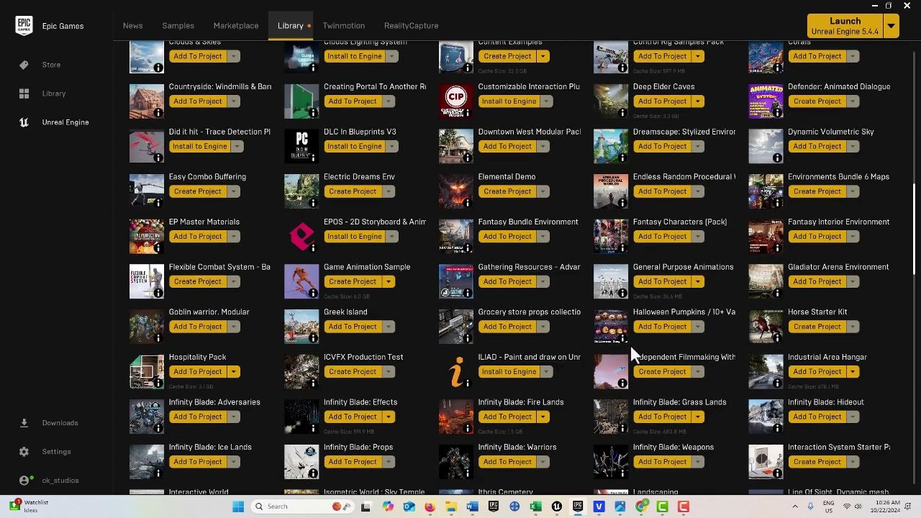The image size is (921, 518).
Task: Install ILIAD Paint and draw to engine
Action: point(509,372)
